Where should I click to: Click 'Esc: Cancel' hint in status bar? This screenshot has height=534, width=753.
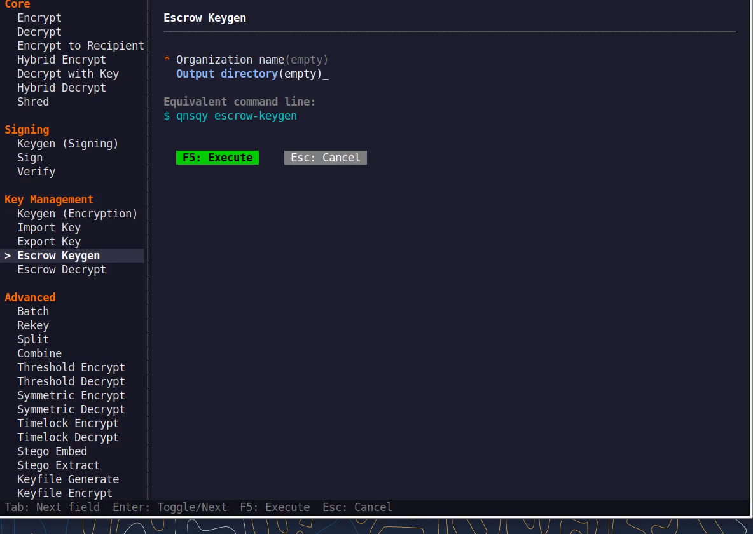click(357, 507)
